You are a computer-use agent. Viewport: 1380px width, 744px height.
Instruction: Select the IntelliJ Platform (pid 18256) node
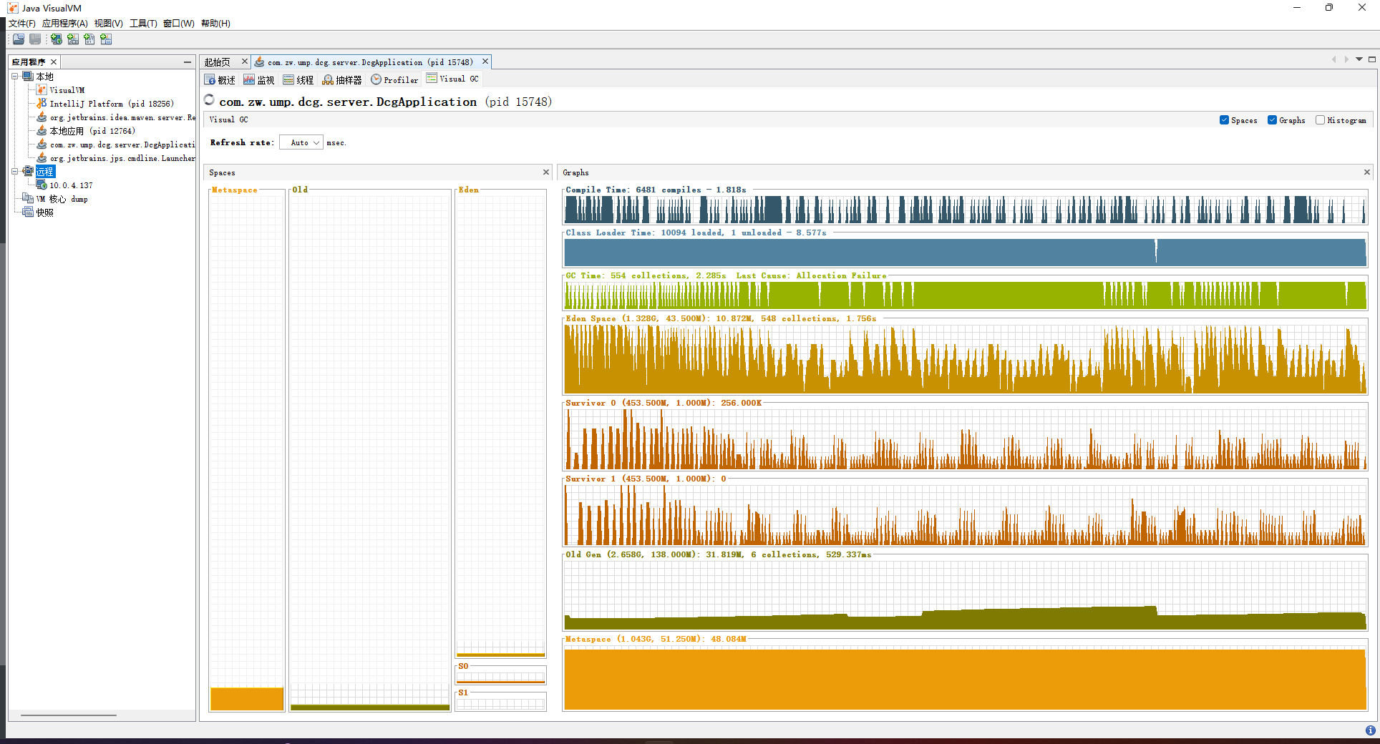(111, 104)
